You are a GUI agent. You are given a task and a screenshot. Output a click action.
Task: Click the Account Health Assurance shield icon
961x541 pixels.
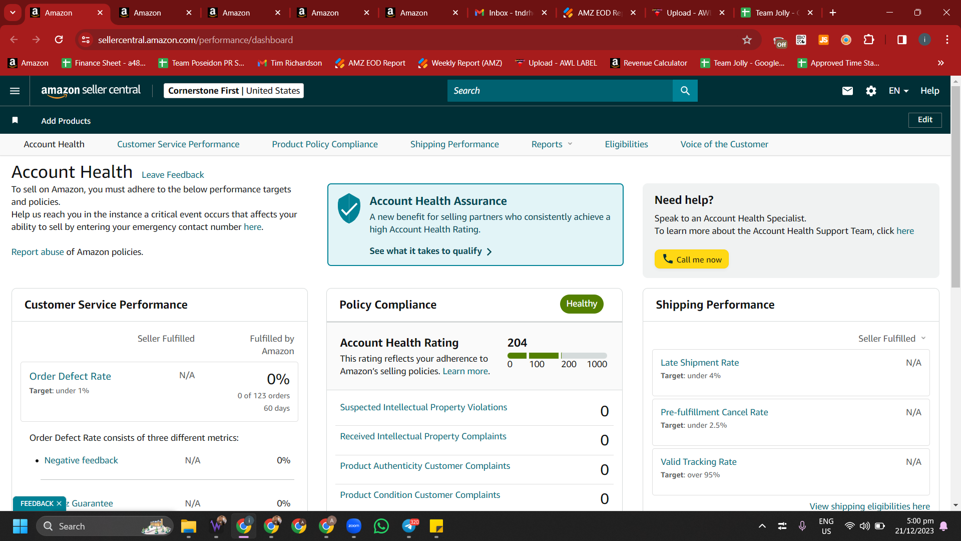click(349, 208)
